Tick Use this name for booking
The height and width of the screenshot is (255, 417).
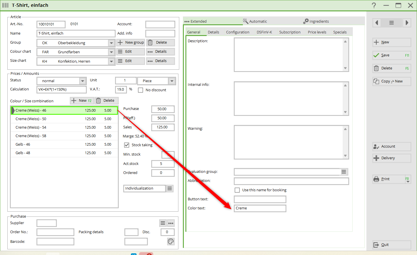point(237,190)
